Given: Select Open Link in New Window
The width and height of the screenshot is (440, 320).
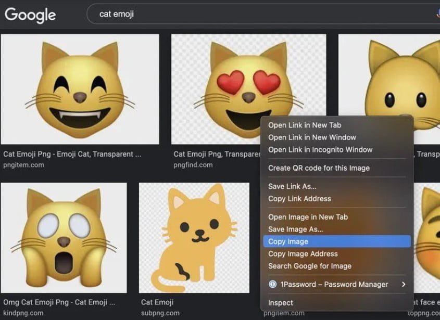Looking at the screenshot, I should pyautogui.click(x=312, y=137).
